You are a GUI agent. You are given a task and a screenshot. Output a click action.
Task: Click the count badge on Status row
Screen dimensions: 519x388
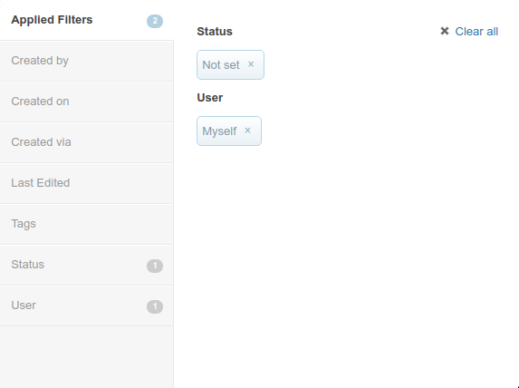point(155,266)
